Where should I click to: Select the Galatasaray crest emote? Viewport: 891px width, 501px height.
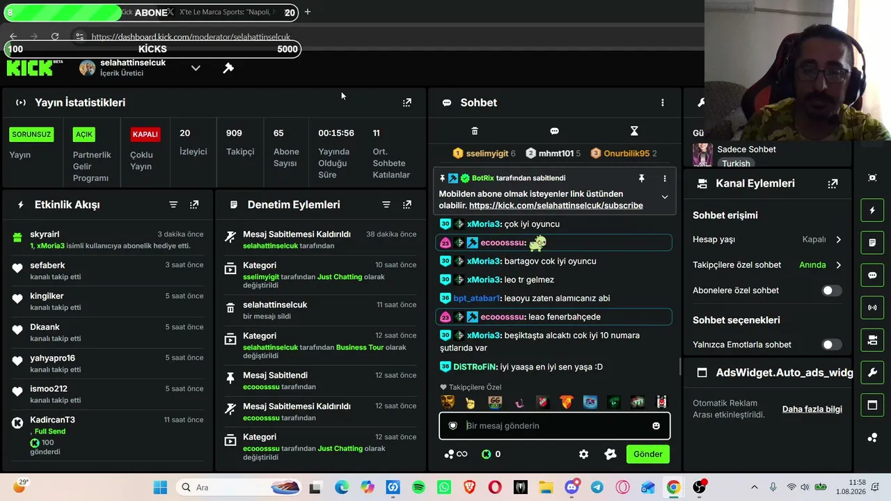click(x=566, y=402)
